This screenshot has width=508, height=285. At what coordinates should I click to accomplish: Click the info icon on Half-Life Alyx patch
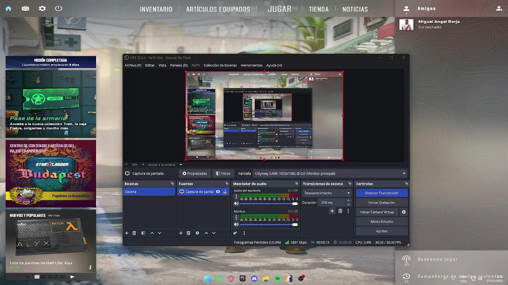90,267
